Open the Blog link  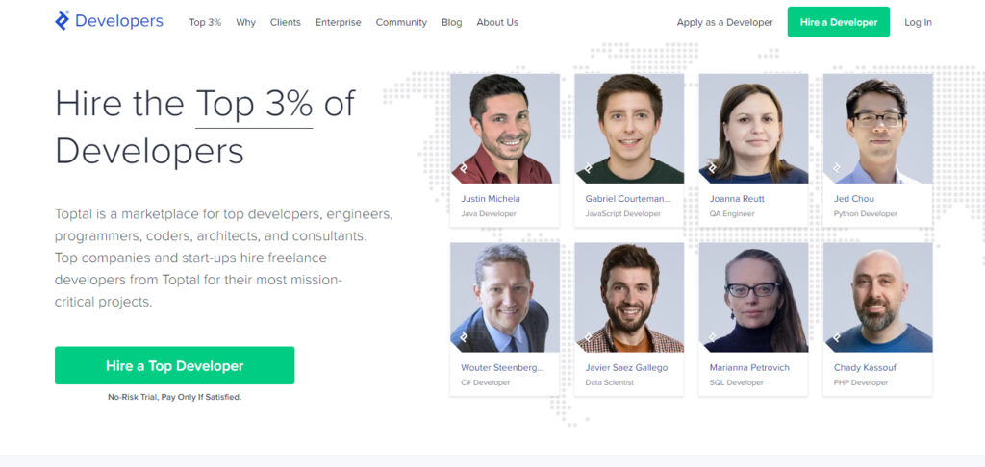[452, 23]
